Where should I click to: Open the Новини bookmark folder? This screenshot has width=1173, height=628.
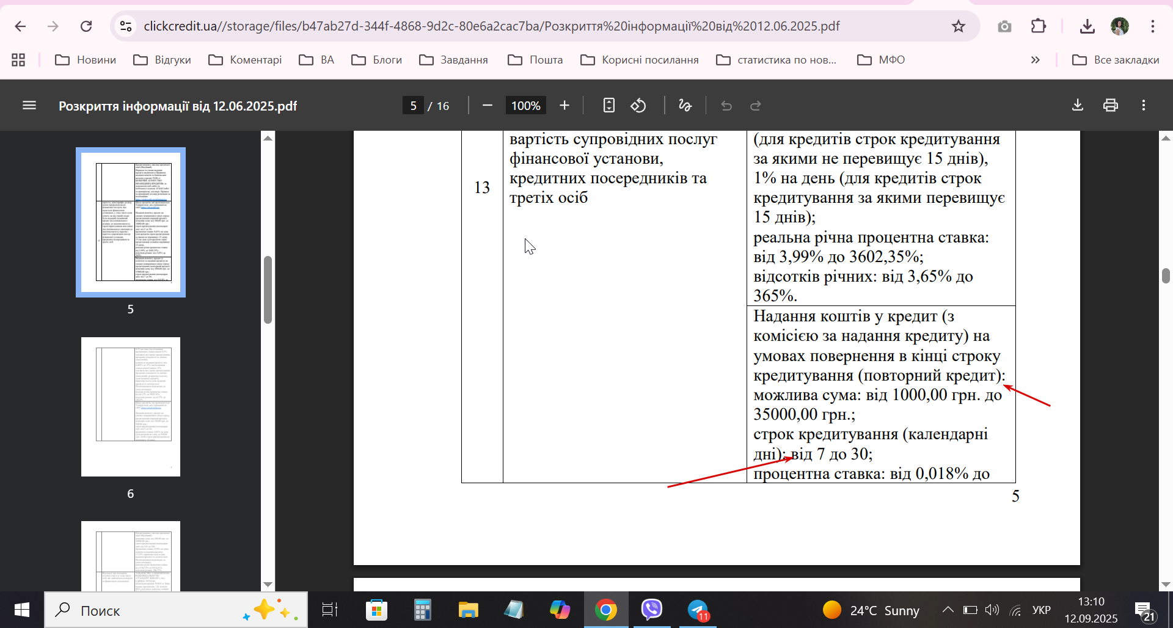[86, 60]
